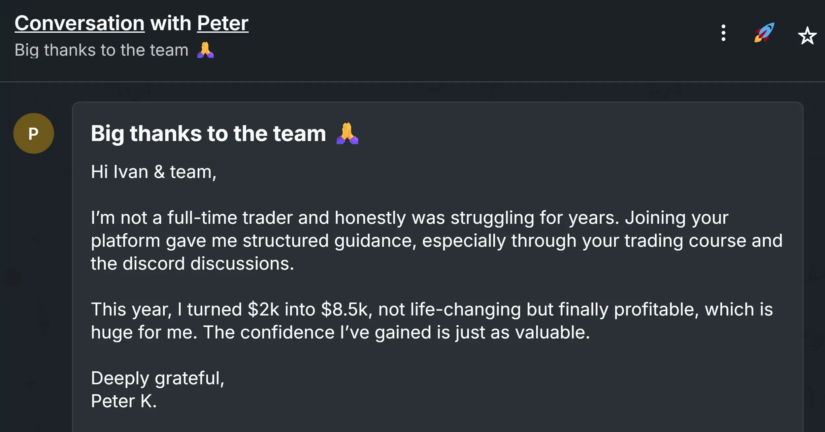Click the "Deeply grateful," sign-off line
The image size is (825, 432).
[157, 378]
